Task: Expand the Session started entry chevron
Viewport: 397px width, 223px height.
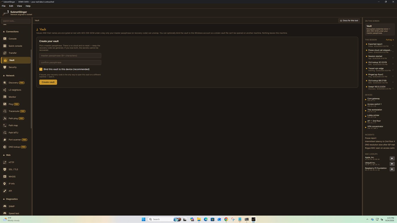Action: pyautogui.click(x=393, y=58)
